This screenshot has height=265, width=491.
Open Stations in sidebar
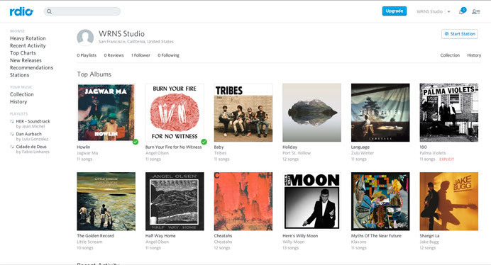[x=19, y=75]
